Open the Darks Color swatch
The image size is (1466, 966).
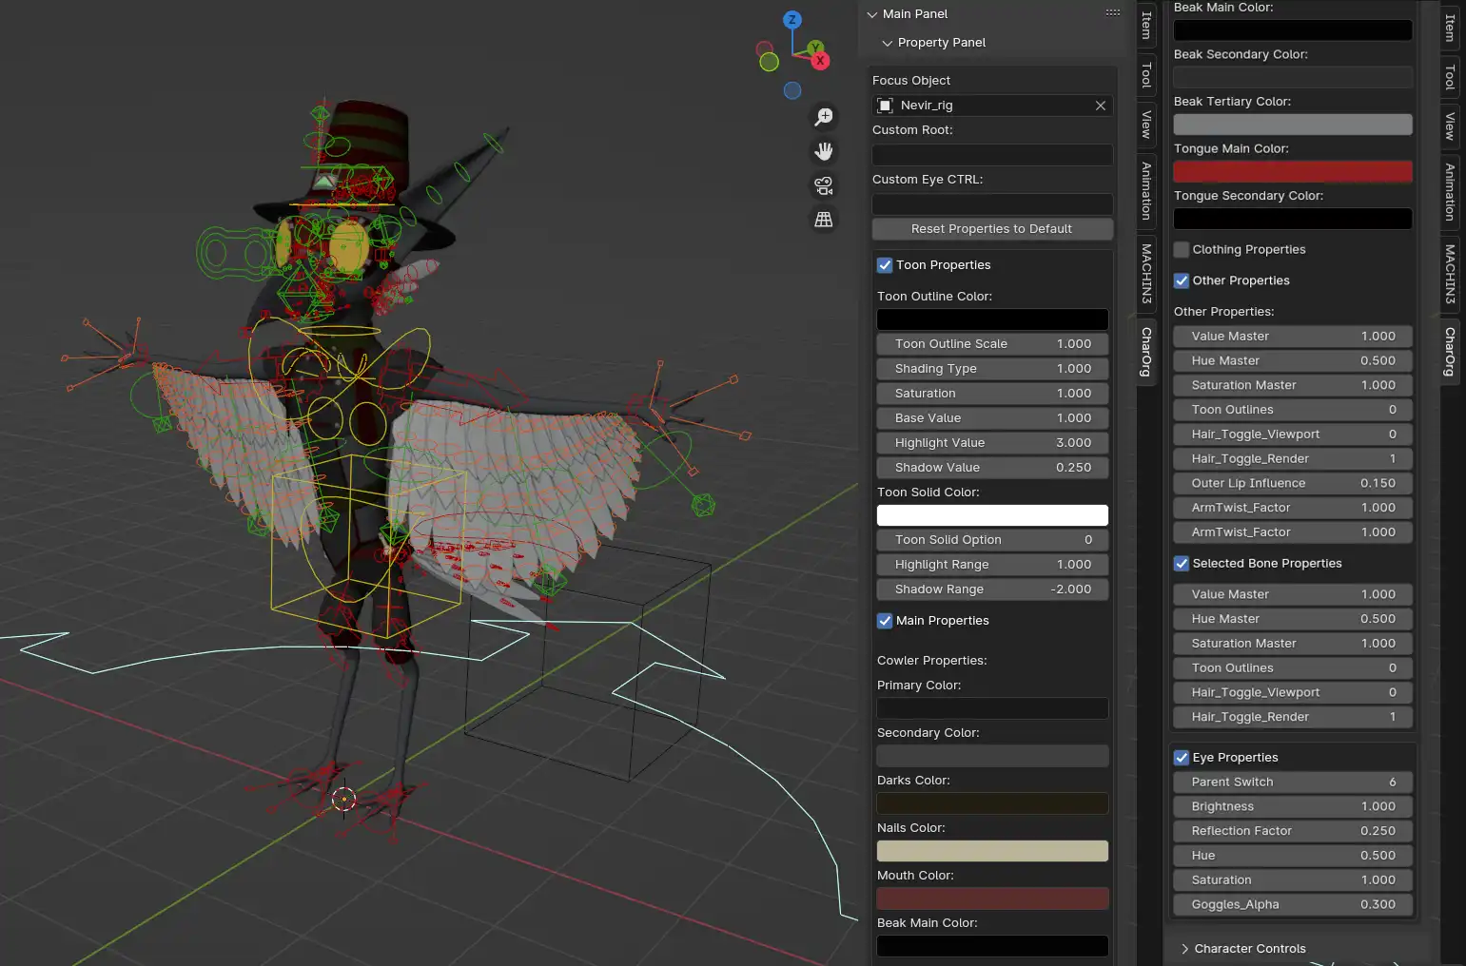(x=992, y=803)
